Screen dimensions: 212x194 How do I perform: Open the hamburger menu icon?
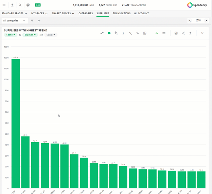pos(4,5)
